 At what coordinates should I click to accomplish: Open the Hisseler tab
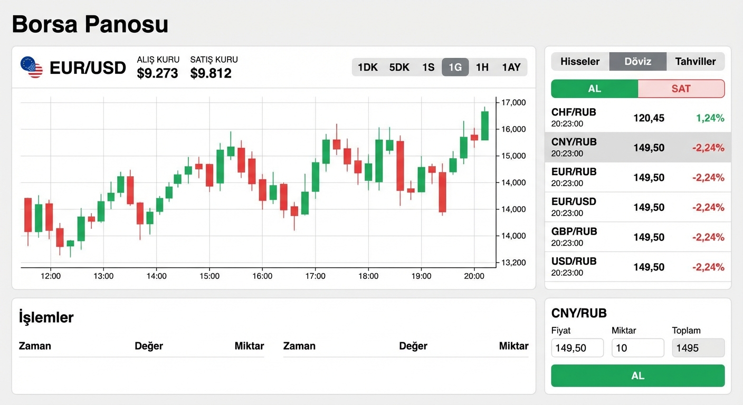[x=580, y=62]
